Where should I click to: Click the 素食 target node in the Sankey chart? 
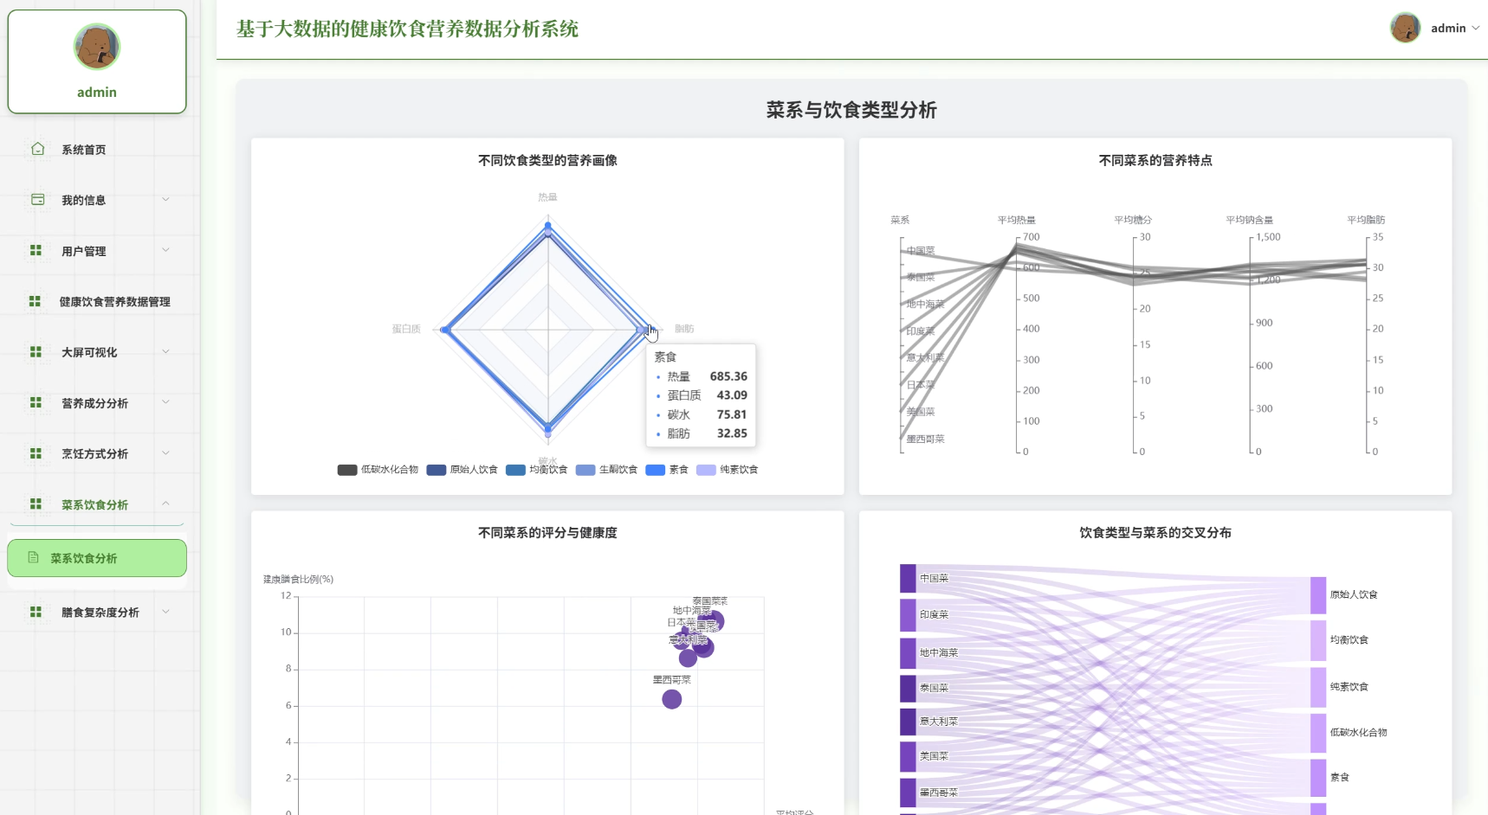(1318, 778)
